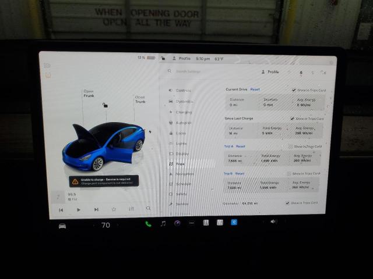Tap the 70 degree temperature setting
373x279 pixels.
105,225
